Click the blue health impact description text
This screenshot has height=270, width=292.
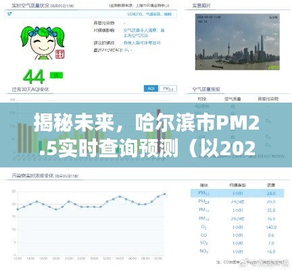click(x=144, y=33)
